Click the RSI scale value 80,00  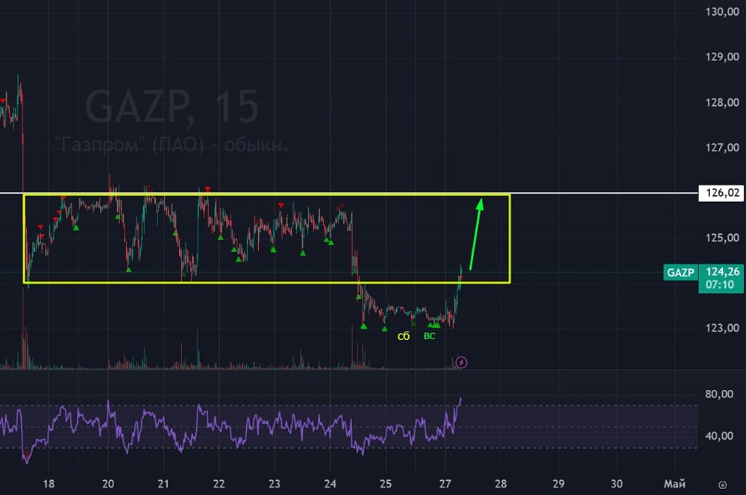pyautogui.click(x=719, y=394)
